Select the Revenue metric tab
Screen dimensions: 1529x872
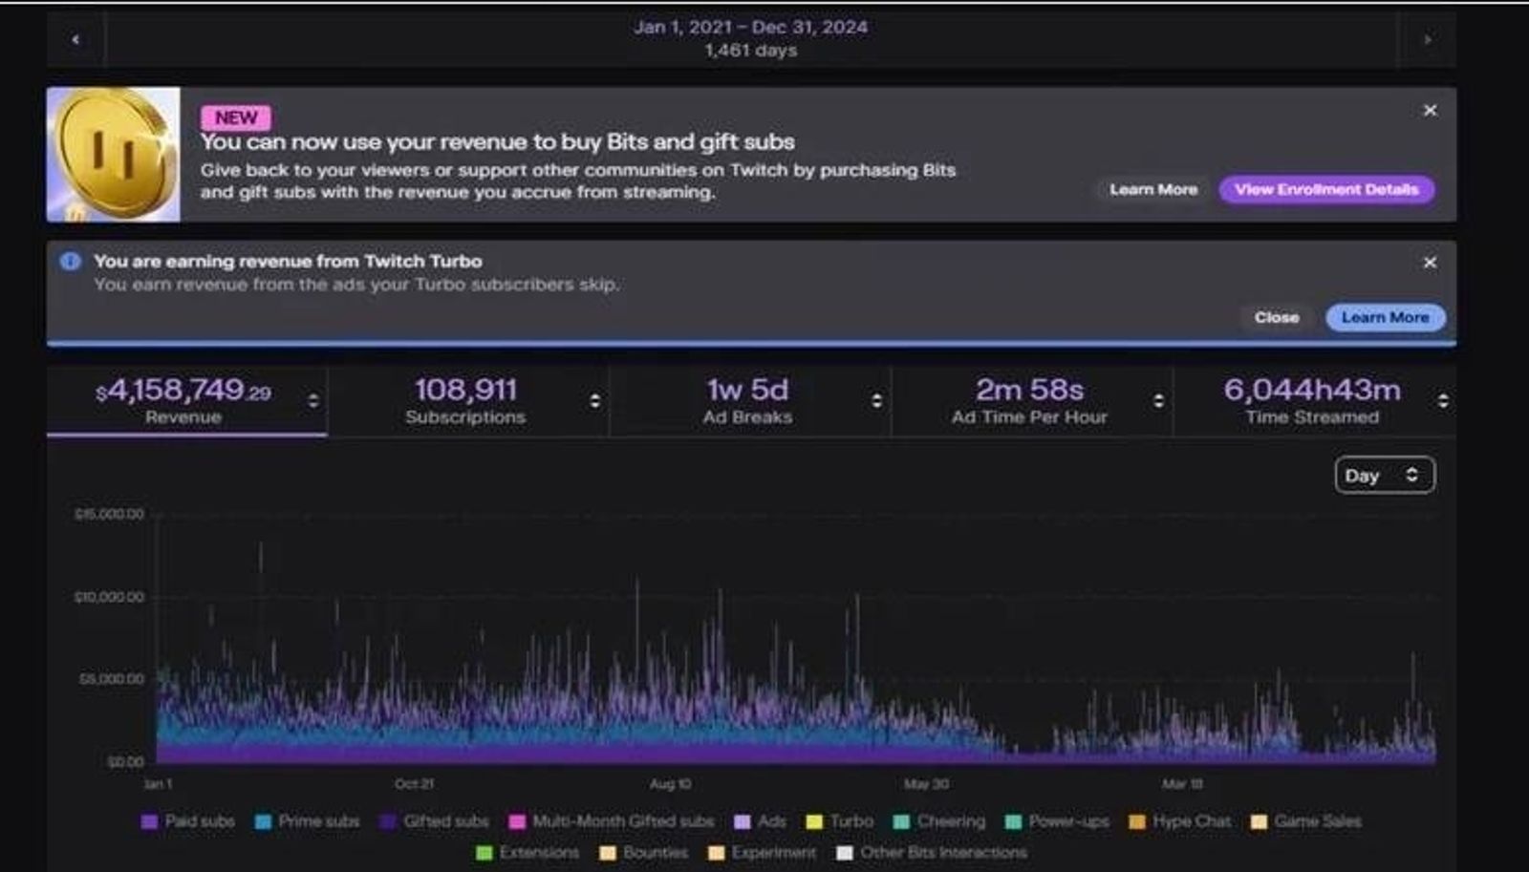click(183, 401)
